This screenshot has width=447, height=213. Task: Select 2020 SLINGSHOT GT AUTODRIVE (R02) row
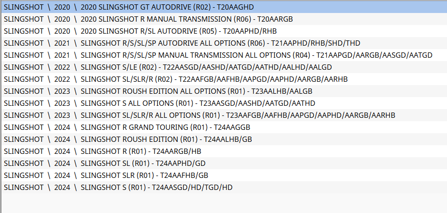(x=224, y=7)
